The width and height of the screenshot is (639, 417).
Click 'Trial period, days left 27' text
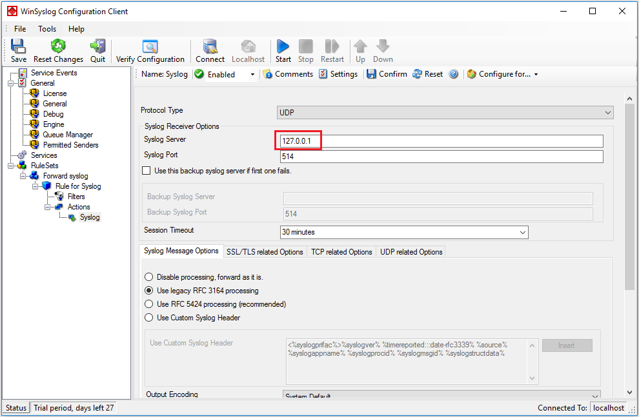click(x=74, y=407)
